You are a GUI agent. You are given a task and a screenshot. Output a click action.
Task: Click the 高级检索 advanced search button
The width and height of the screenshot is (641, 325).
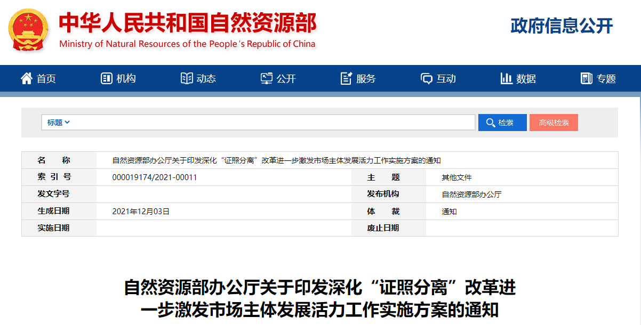click(x=554, y=123)
